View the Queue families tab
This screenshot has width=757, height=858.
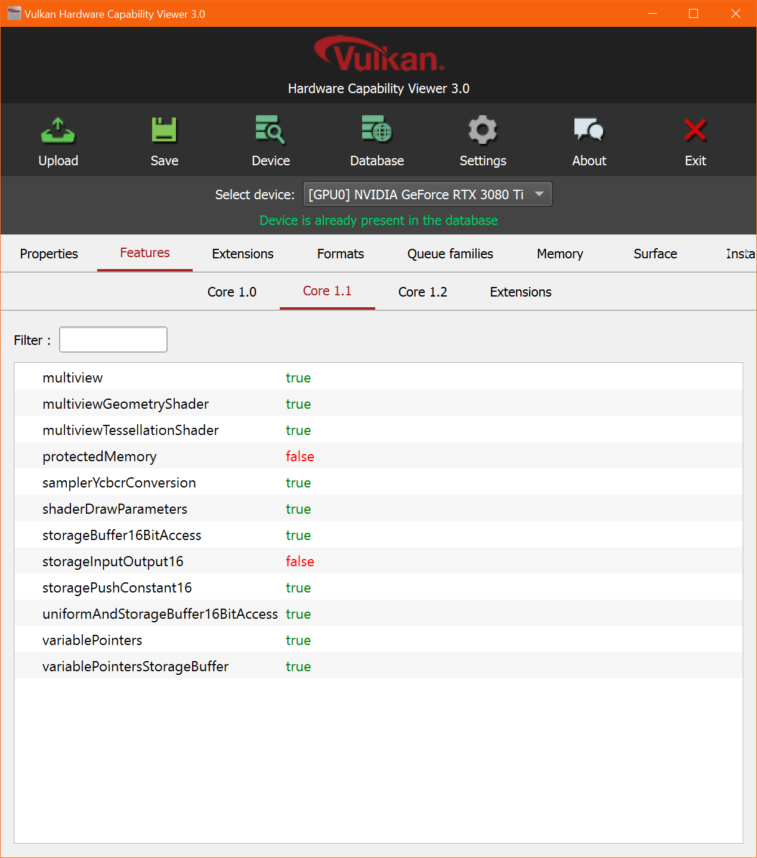450,254
